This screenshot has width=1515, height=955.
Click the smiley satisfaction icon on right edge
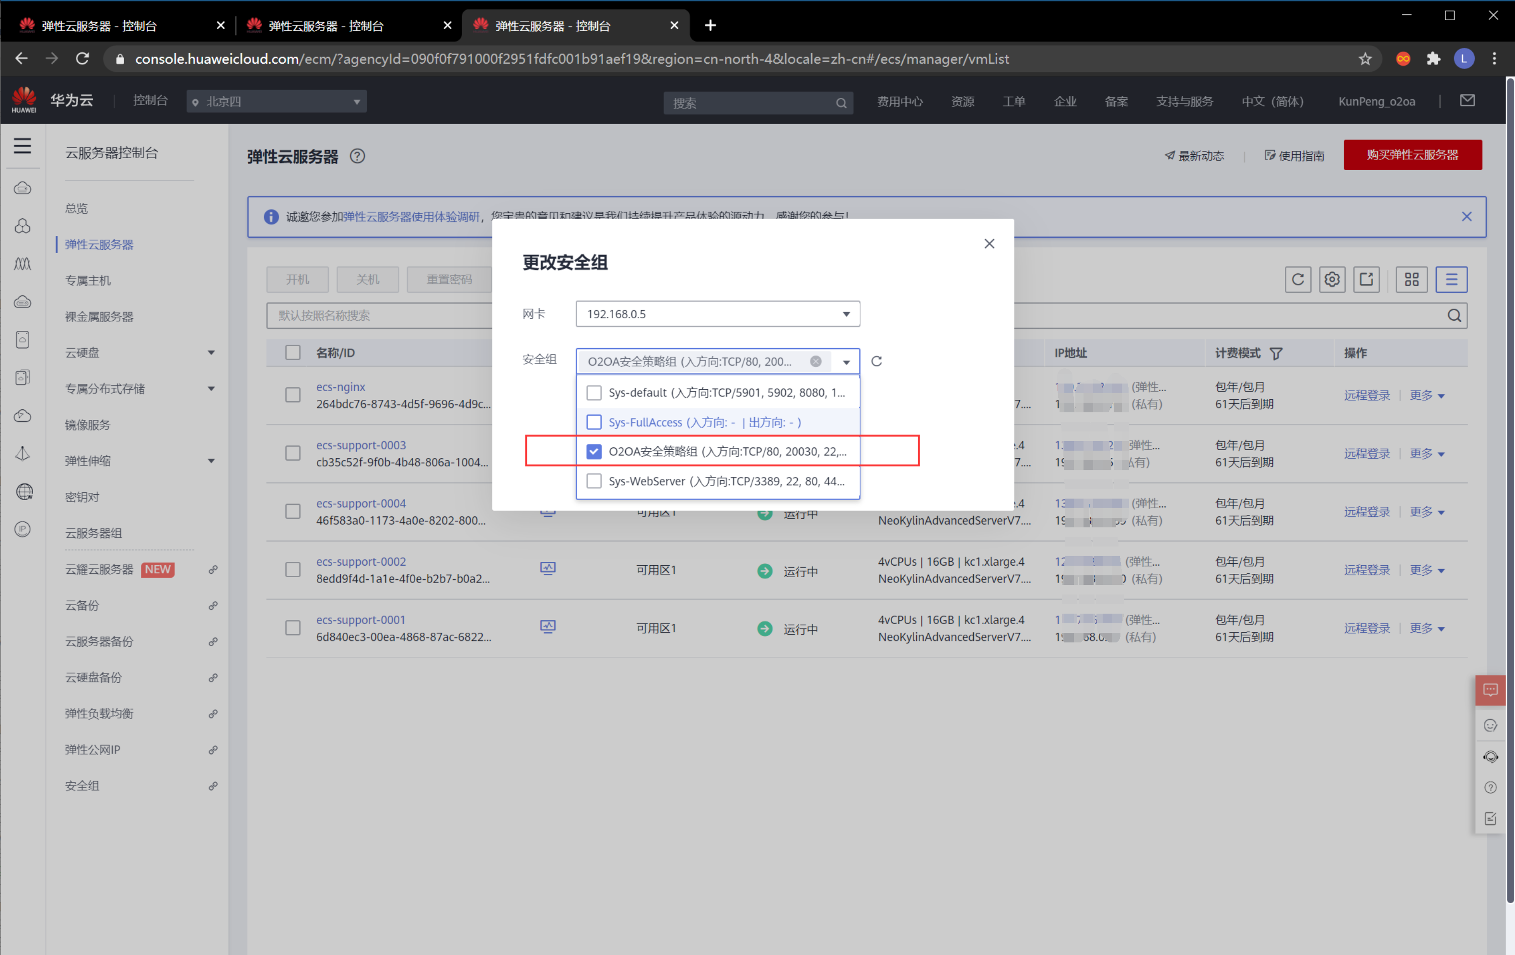[x=1491, y=725]
